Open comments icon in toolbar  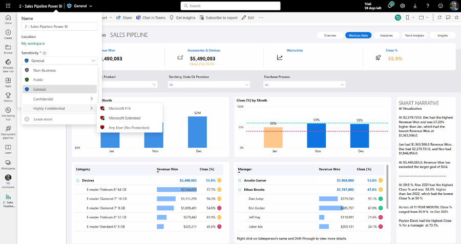coord(448,17)
